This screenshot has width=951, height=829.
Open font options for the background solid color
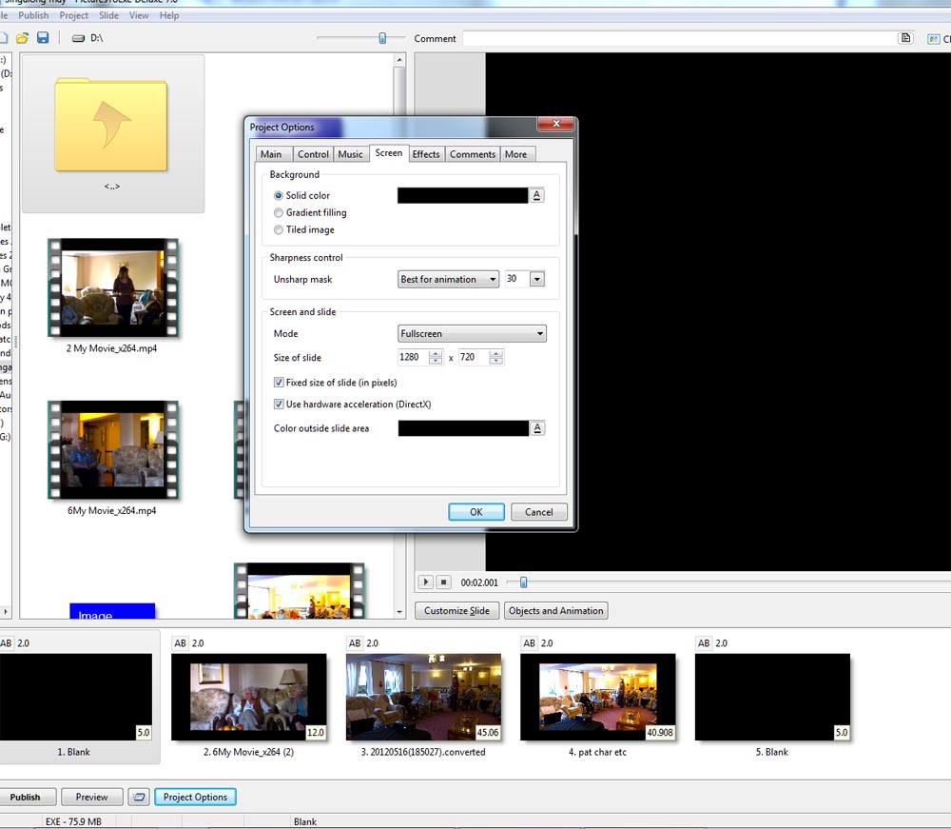tap(536, 195)
